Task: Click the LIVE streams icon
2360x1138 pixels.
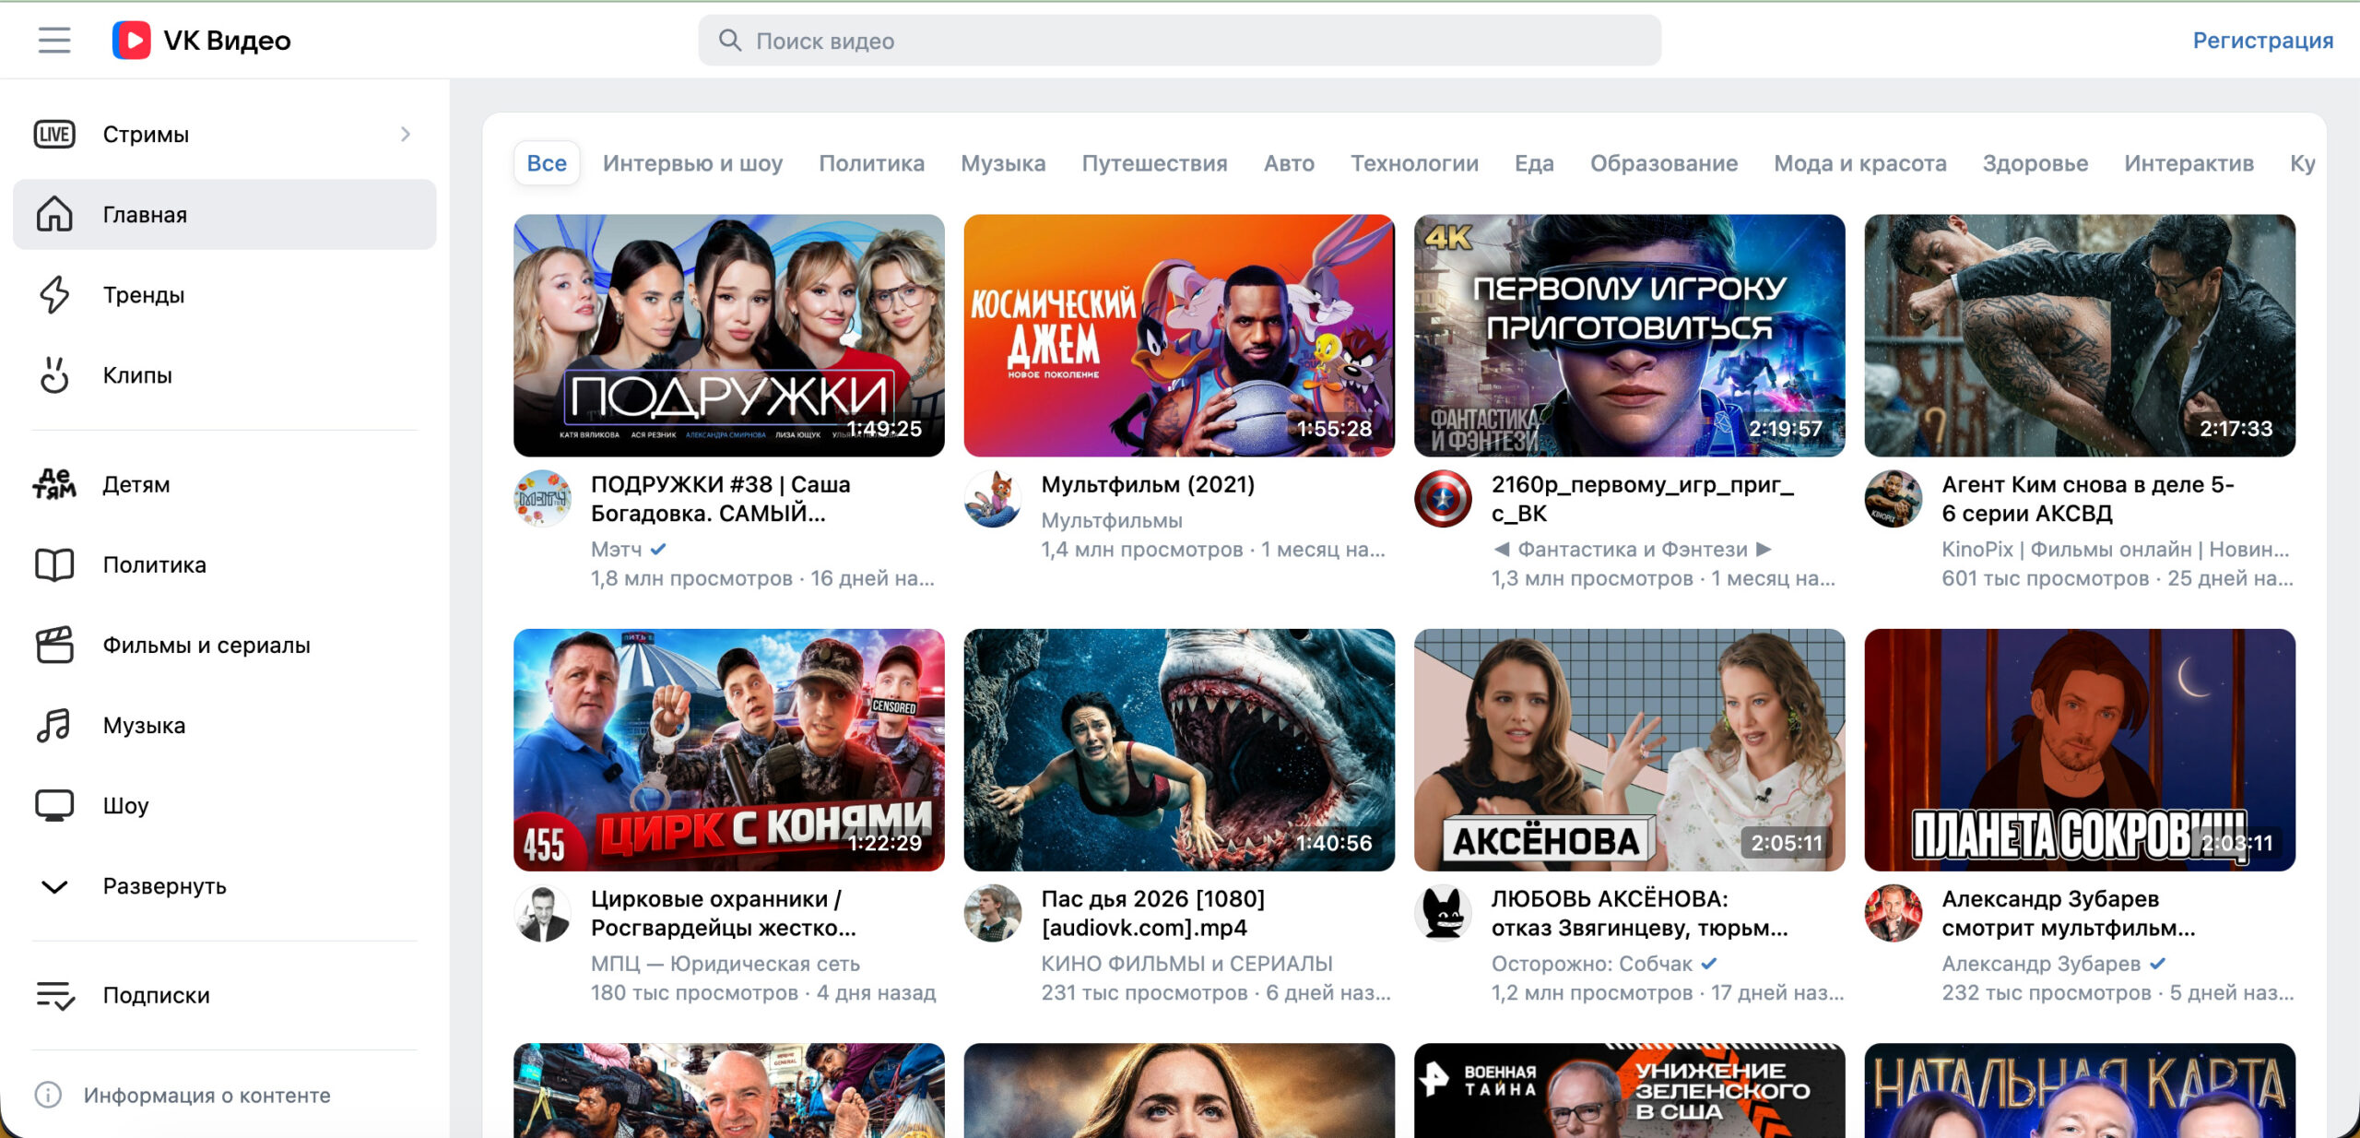Action: (x=54, y=135)
